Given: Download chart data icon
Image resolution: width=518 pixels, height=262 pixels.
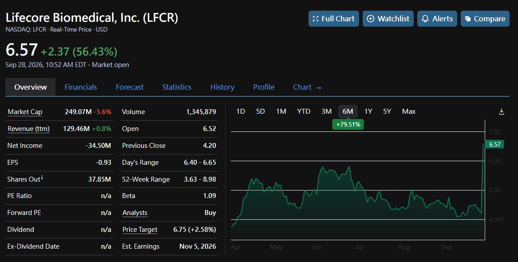Looking at the screenshot, I should [502, 111].
